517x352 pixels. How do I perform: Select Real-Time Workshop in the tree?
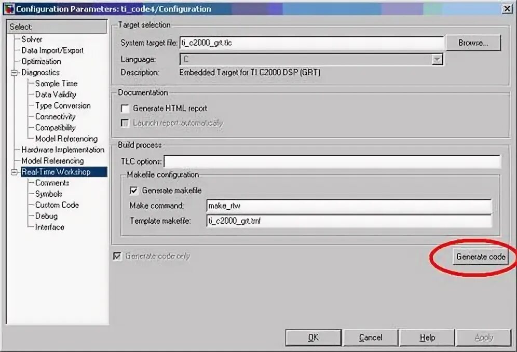pos(64,172)
